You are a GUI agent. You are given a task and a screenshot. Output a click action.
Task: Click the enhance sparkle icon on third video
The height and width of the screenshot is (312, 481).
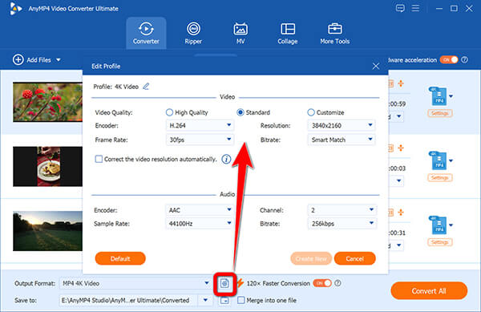point(401,213)
